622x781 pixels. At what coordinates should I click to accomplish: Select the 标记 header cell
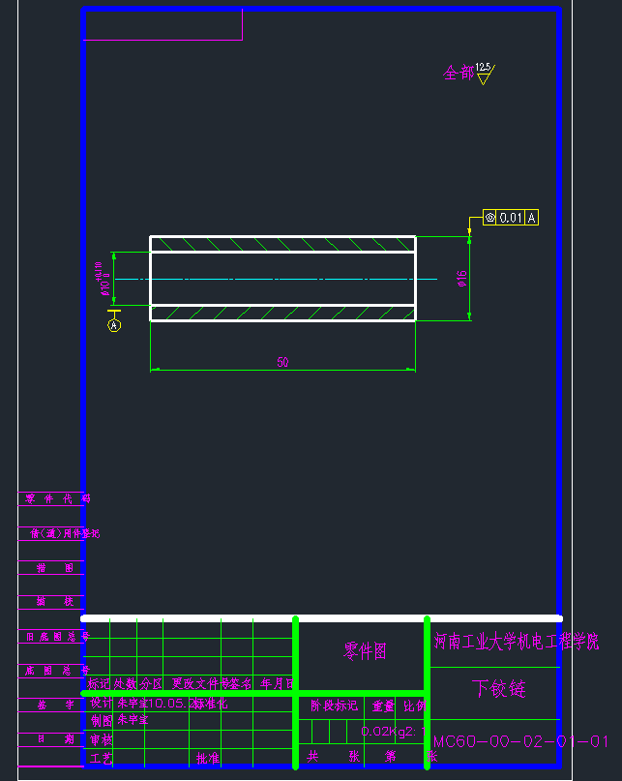tap(99, 684)
